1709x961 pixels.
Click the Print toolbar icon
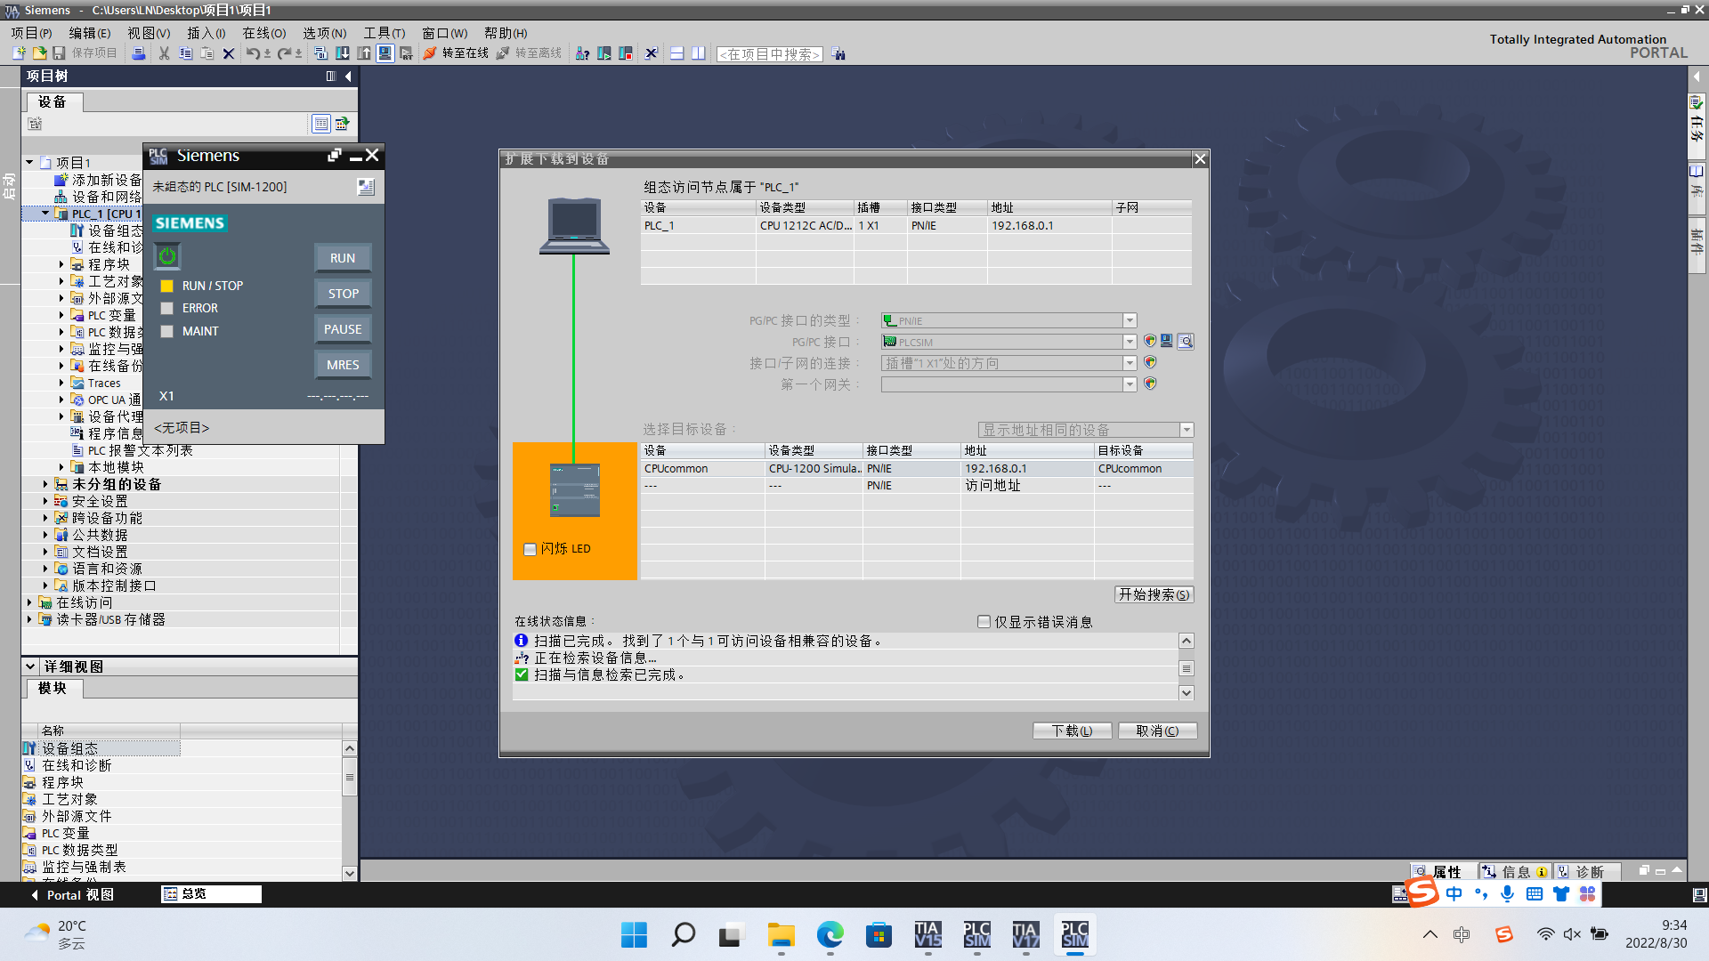point(138,53)
